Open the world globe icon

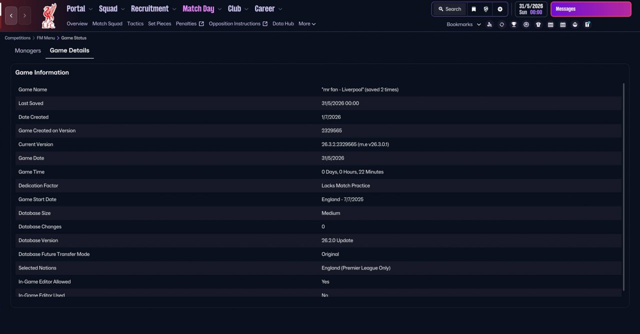(x=486, y=9)
